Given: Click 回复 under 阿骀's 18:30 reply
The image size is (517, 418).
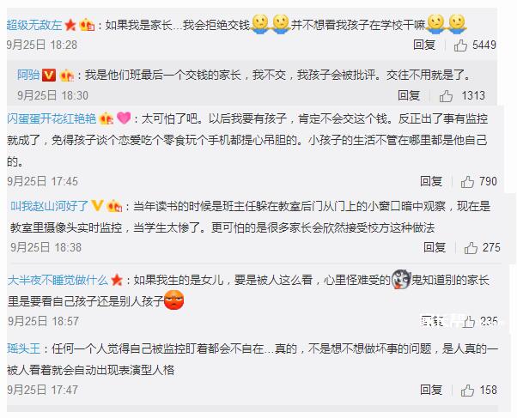Looking at the screenshot, I should 409,95.
